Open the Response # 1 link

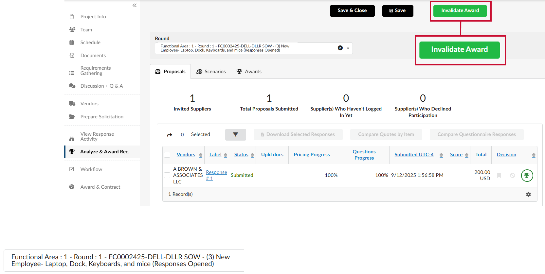coord(216,175)
